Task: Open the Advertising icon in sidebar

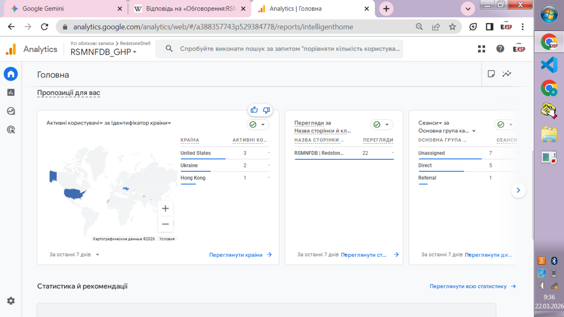Action: pos(11,129)
